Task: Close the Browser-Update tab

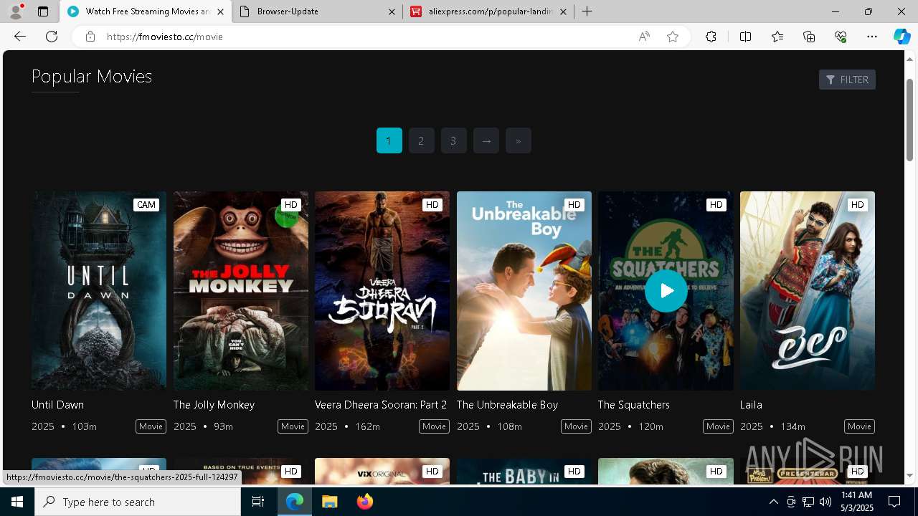Action: pos(392,11)
